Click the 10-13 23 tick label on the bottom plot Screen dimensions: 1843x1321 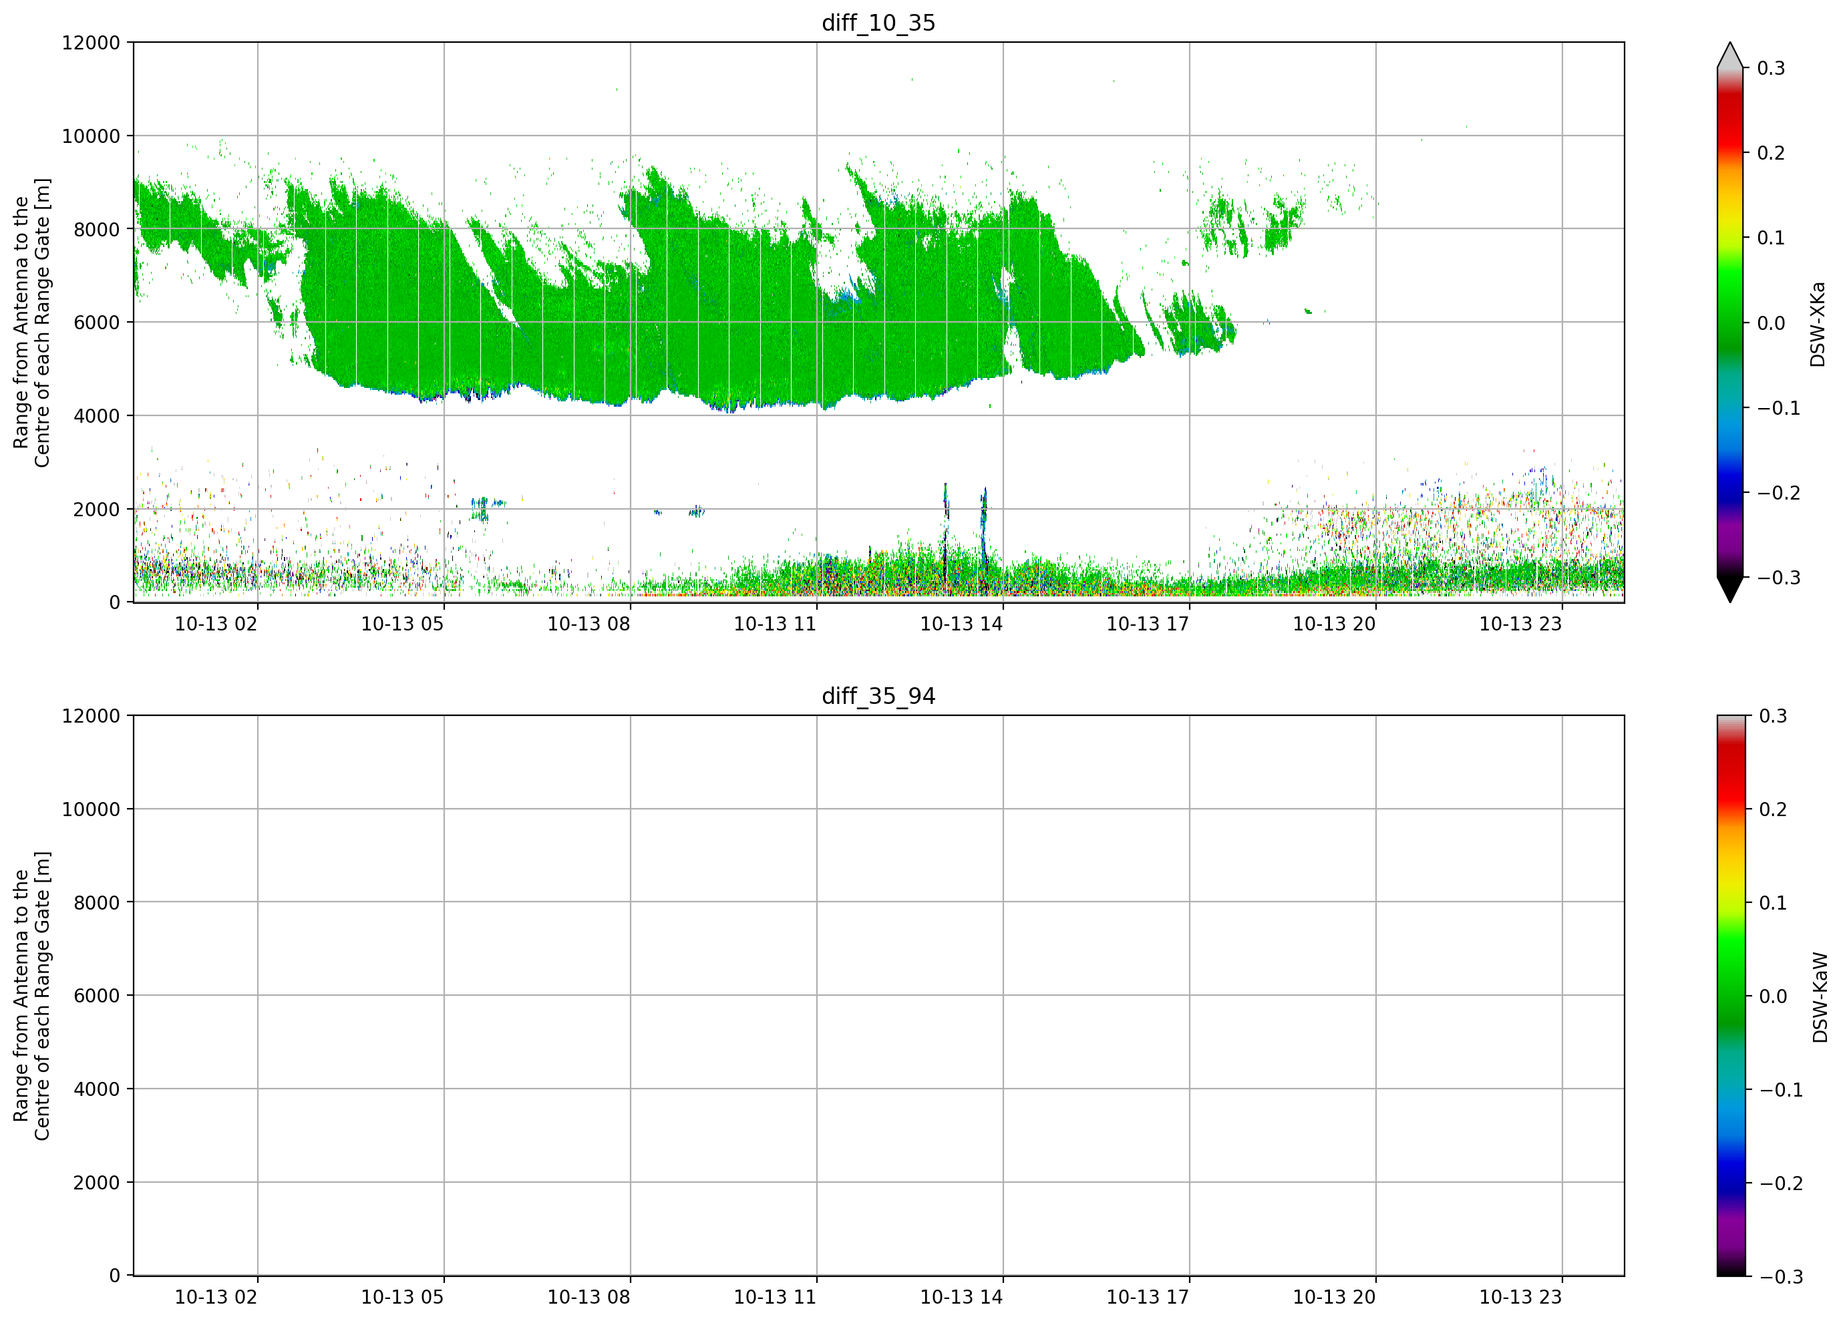tap(1520, 1298)
